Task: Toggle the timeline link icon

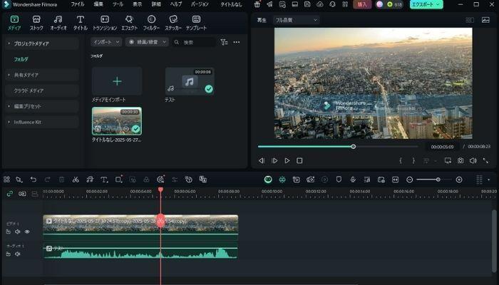Action: pyautogui.click(x=9, y=193)
